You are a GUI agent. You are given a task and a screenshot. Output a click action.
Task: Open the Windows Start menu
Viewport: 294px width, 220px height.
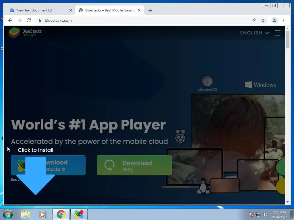[x=8, y=214]
